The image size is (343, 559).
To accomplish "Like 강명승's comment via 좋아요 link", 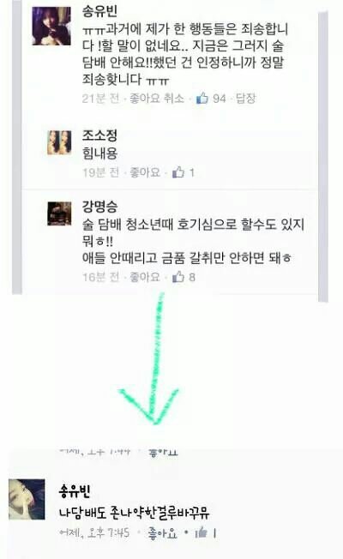I will 145,277.
